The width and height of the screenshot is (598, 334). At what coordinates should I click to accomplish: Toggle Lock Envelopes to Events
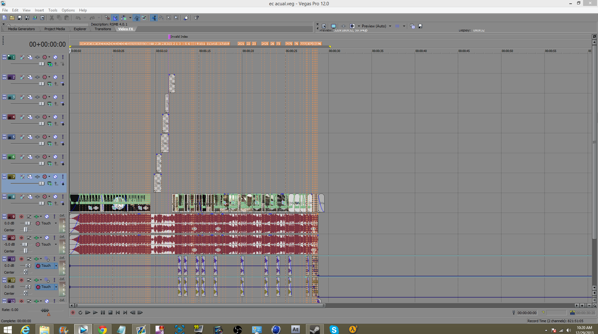[137, 18]
